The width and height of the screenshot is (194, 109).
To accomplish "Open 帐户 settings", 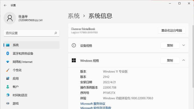I will tap(31, 87).
